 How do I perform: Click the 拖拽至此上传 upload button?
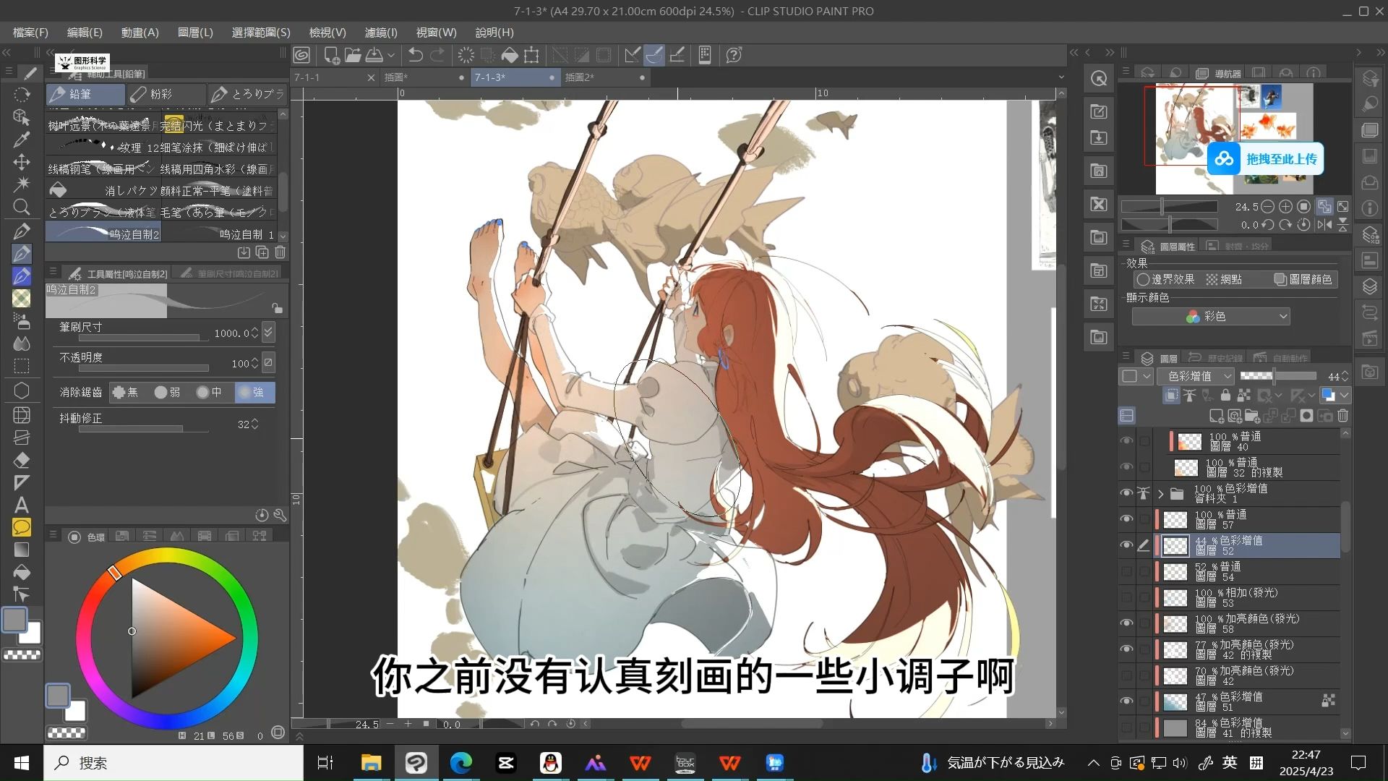(1265, 159)
